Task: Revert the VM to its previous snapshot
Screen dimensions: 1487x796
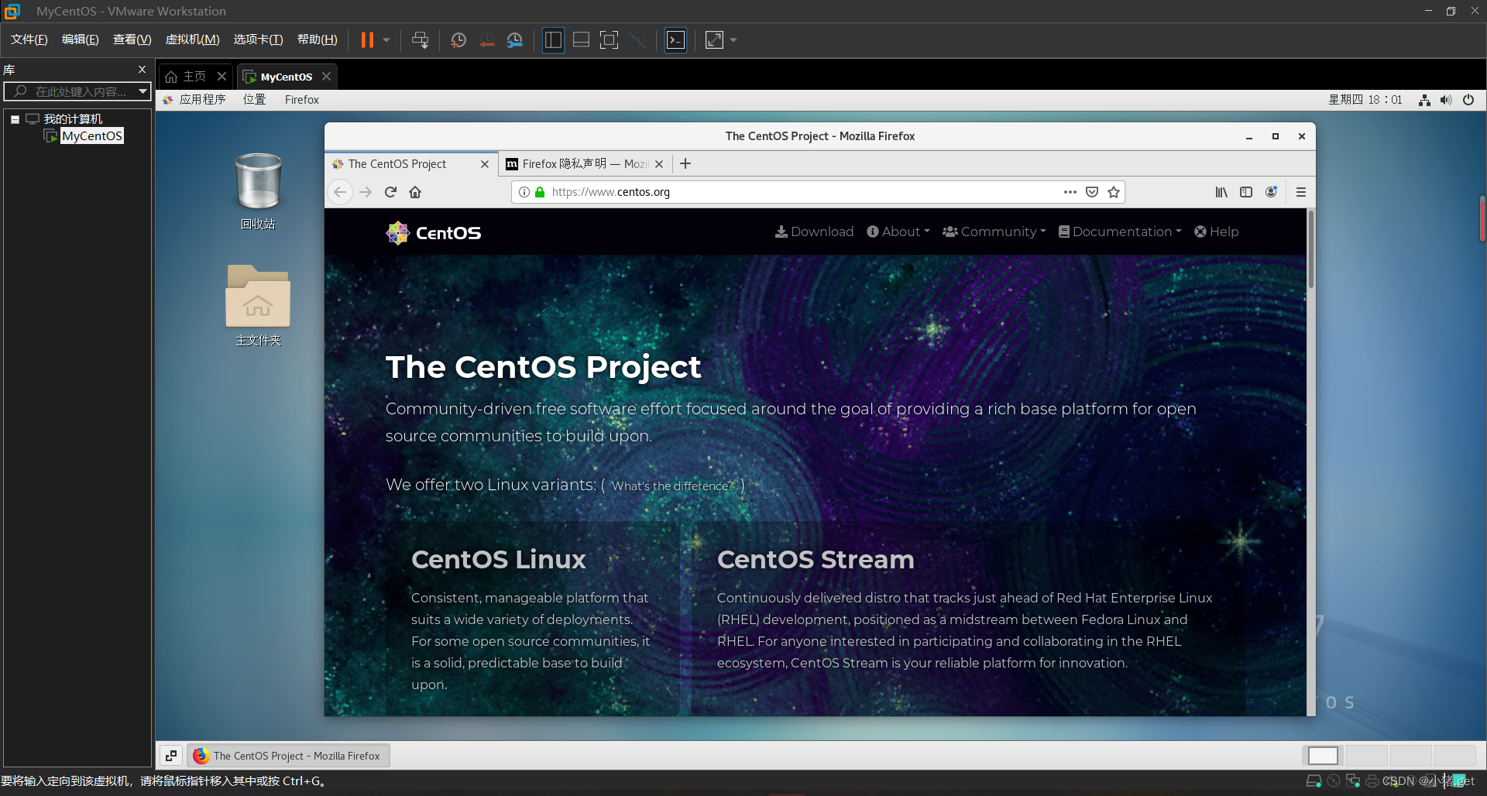Action: [486, 40]
